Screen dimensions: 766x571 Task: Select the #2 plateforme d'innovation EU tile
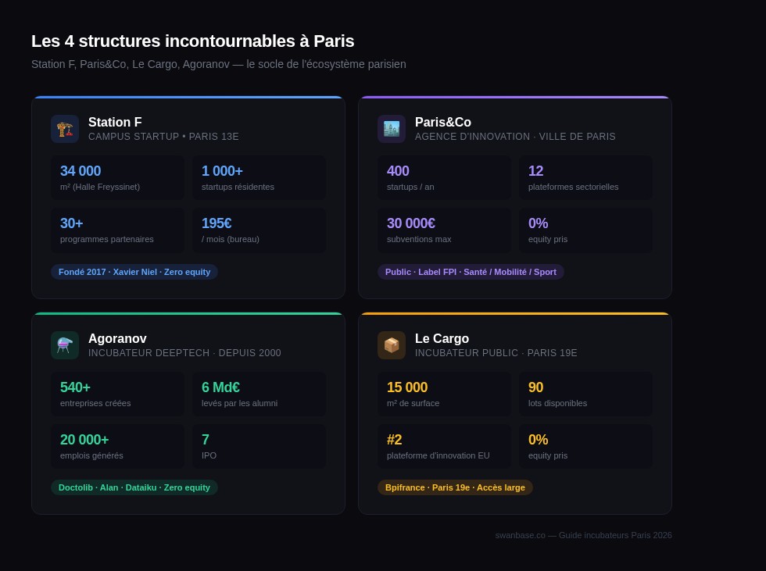(444, 446)
